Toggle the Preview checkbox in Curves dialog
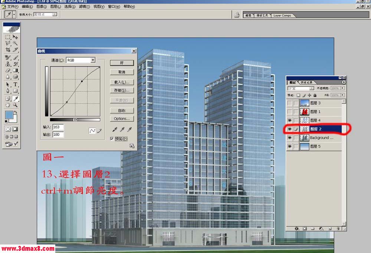 click(x=112, y=139)
